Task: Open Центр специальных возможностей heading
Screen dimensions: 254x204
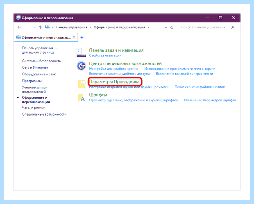Action: pos(125,63)
